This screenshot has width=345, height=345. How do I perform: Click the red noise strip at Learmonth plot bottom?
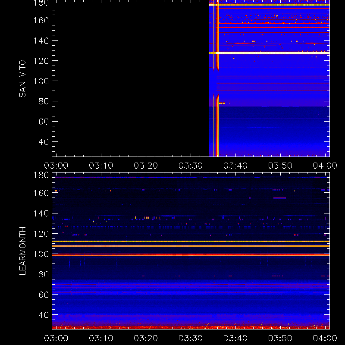tap(191, 327)
